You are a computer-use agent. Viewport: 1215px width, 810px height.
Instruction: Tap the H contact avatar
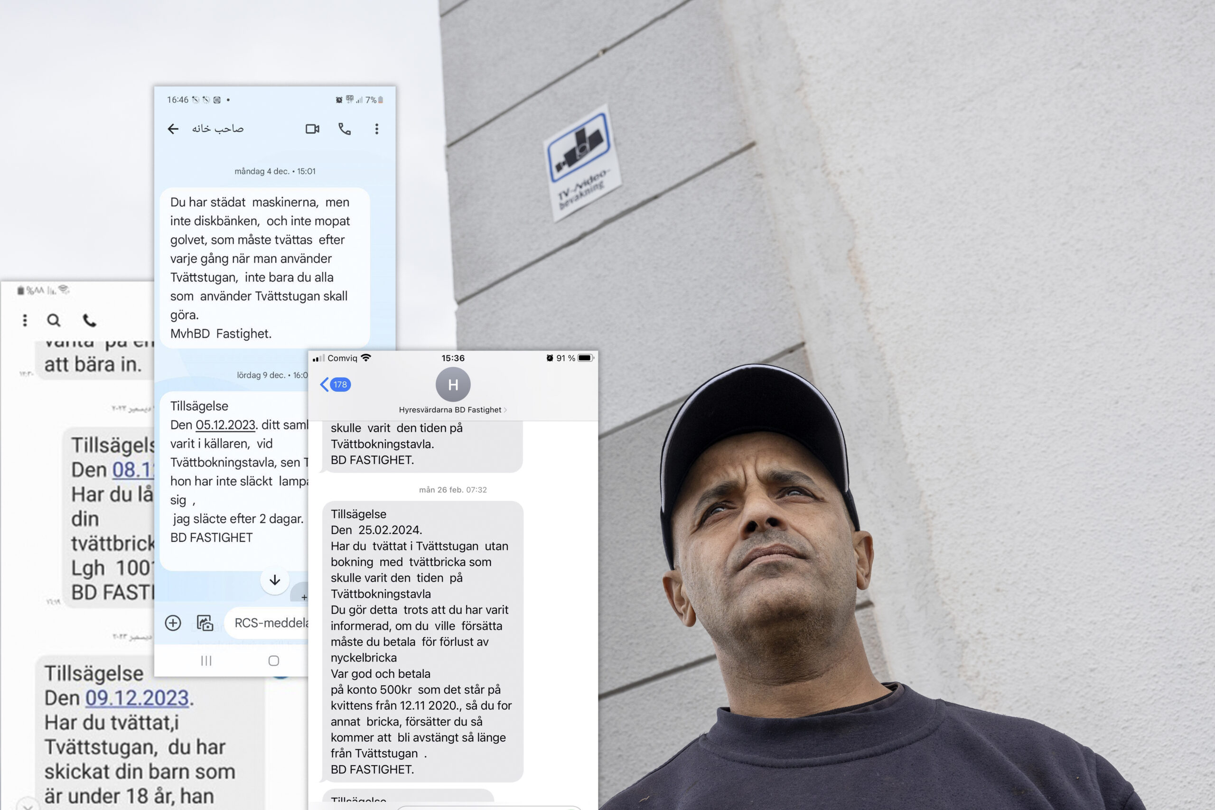(453, 384)
